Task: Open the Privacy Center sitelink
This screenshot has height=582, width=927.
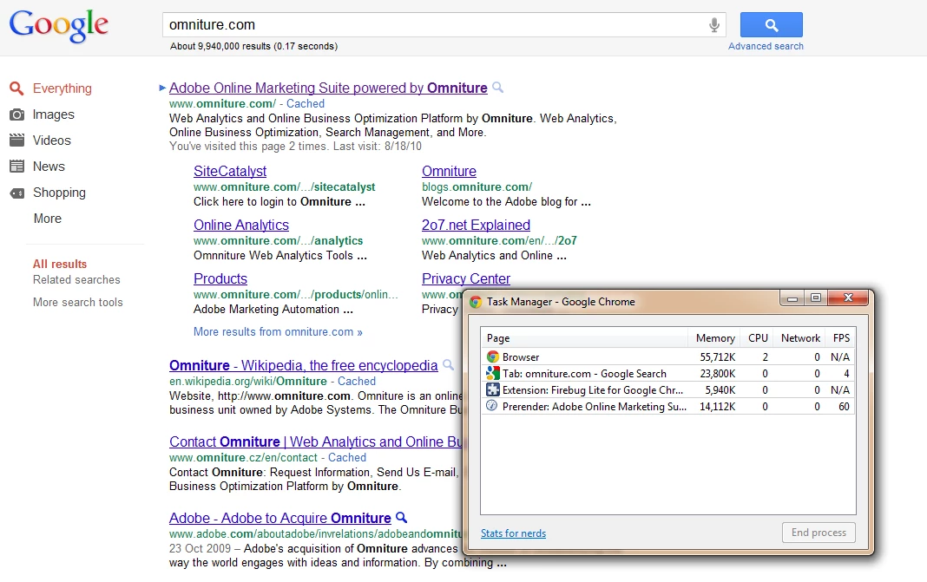Action: pyautogui.click(x=466, y=279)
